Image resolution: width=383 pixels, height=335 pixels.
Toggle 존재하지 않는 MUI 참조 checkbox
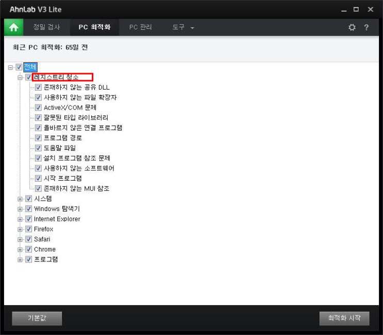pos(38,188)
